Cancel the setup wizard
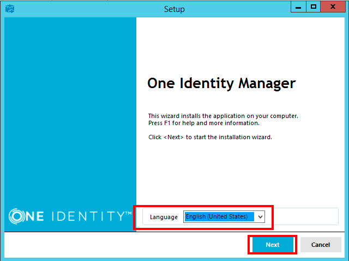The height and width of the screenshot is (261, 349). [321, 245]
